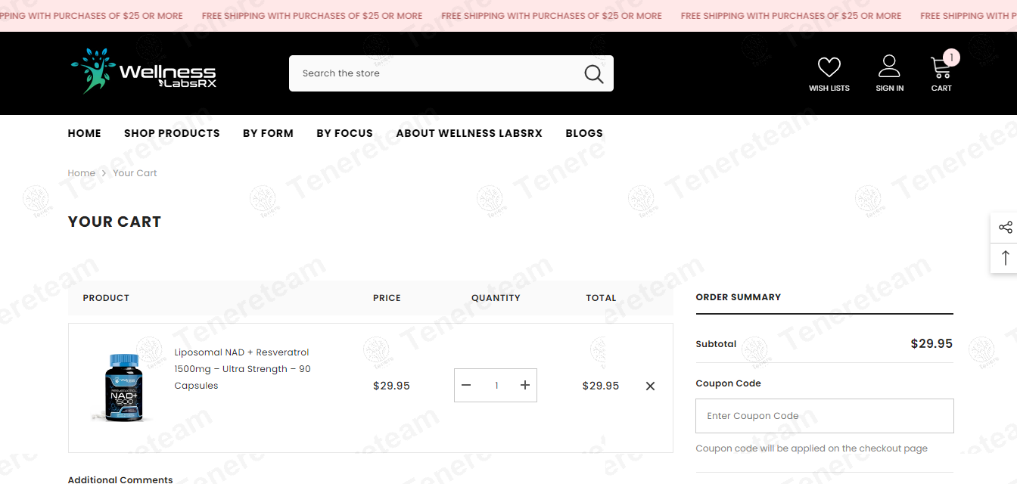Viewport: 1017px width, 484px height.
Task: Open the Wish Lists page via heart icon
Action: click(x=829, y=67)
